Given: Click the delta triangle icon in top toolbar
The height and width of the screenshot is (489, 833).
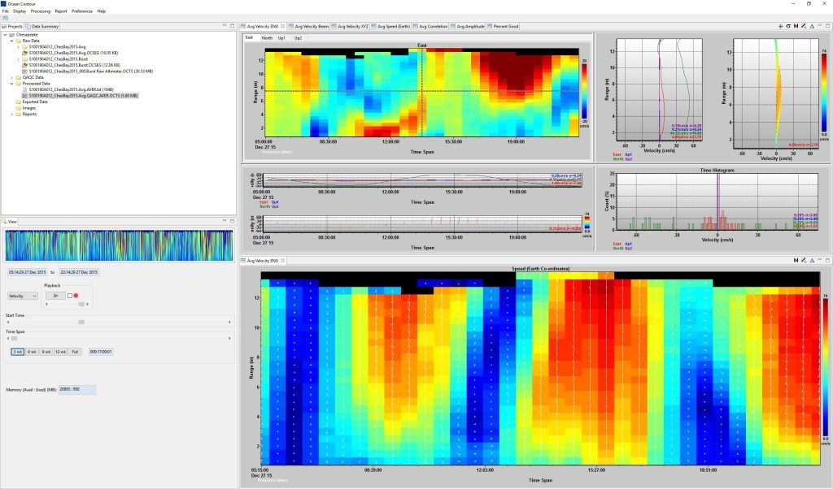Looking at the screenshot, I should pyautogui.click(x=811, y=26).
